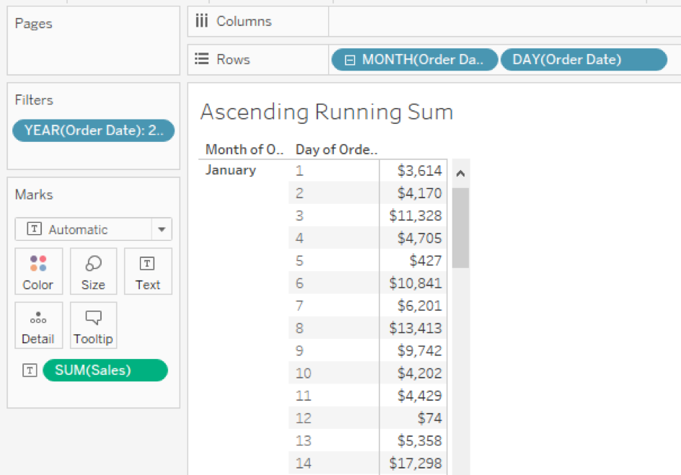Open options on the SUM(Sales) pill

coord(105,370)
